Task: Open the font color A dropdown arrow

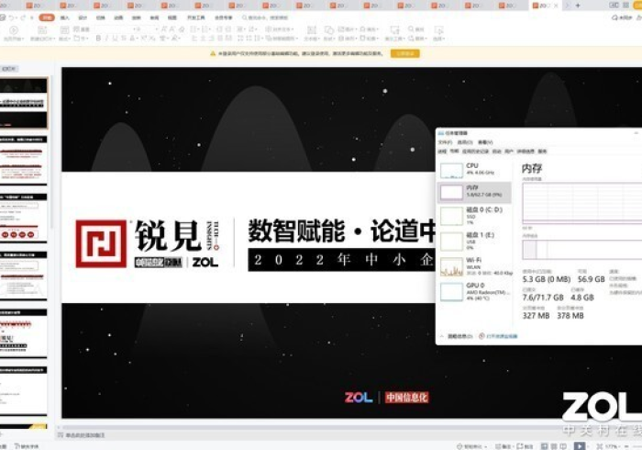Action: [137, 39]
